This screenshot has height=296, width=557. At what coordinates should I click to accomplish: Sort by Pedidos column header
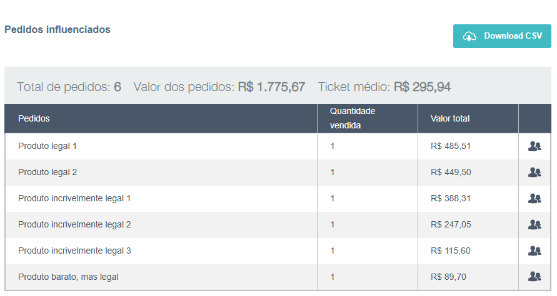pyautogui.click(x=34, y=118)
